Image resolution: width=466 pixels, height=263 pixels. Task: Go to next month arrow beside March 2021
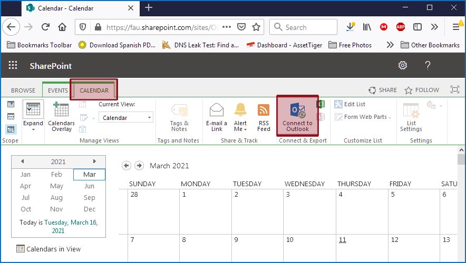[x=139, y=166]
